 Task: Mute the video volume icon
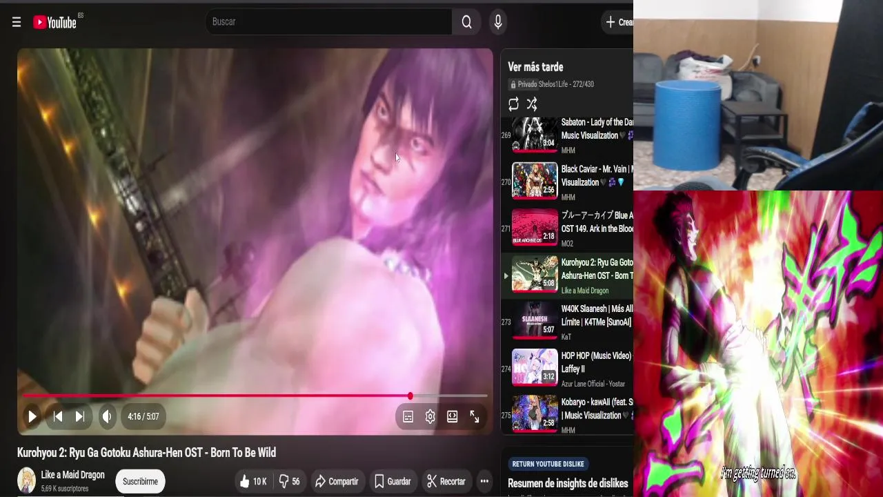click(107, 416)
